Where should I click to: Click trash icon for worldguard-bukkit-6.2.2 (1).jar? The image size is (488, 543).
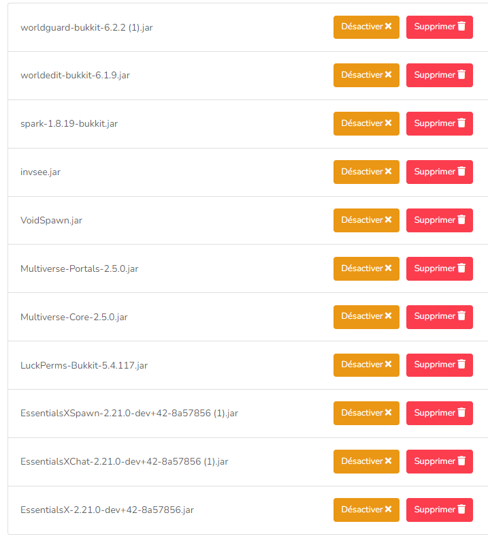point(461,27)
